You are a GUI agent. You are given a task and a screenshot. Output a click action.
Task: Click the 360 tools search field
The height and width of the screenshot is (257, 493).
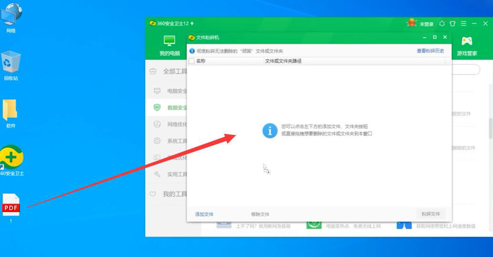click(x=466, y=70)
